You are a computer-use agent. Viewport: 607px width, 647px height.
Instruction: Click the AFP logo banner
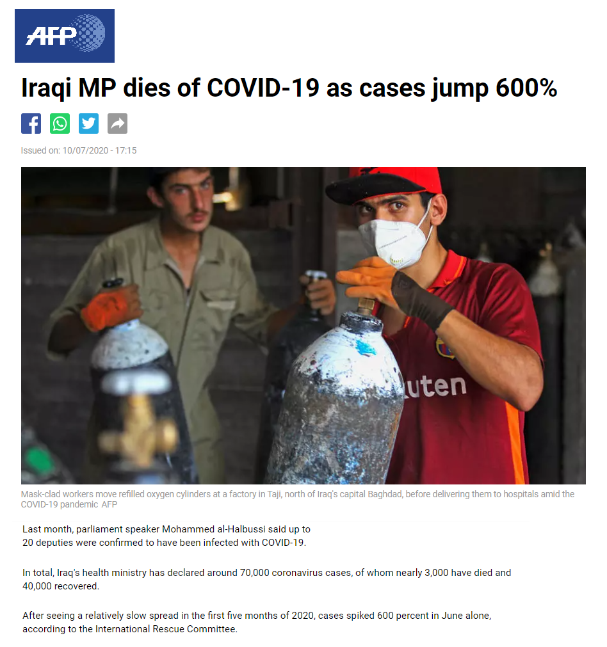pyautogui.click(x=65, y=36)
